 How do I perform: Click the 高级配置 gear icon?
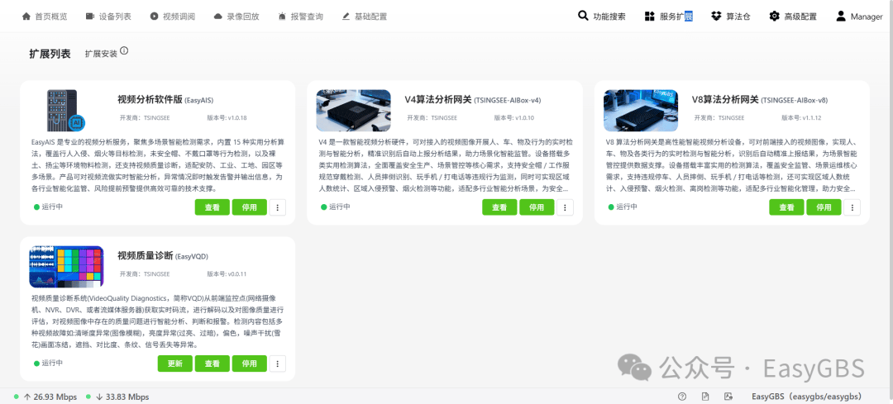click(x=774, y=17)
